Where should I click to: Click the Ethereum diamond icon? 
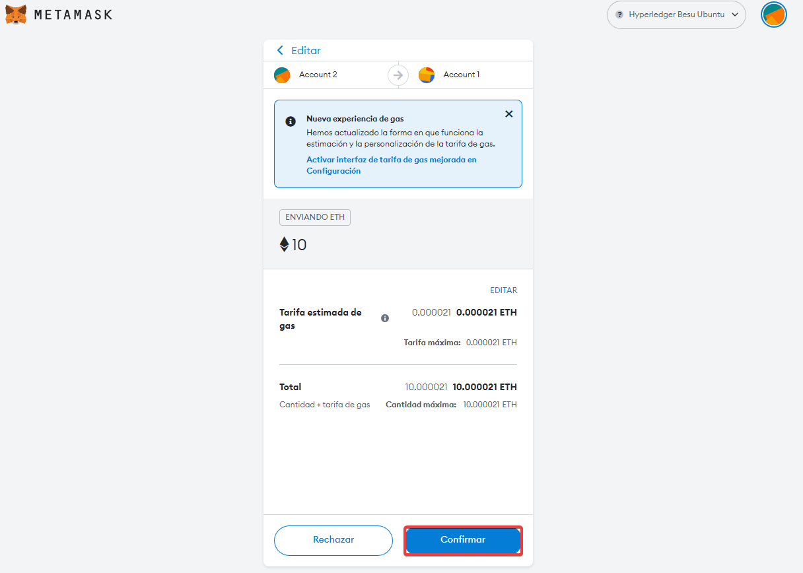coord(285,245)
